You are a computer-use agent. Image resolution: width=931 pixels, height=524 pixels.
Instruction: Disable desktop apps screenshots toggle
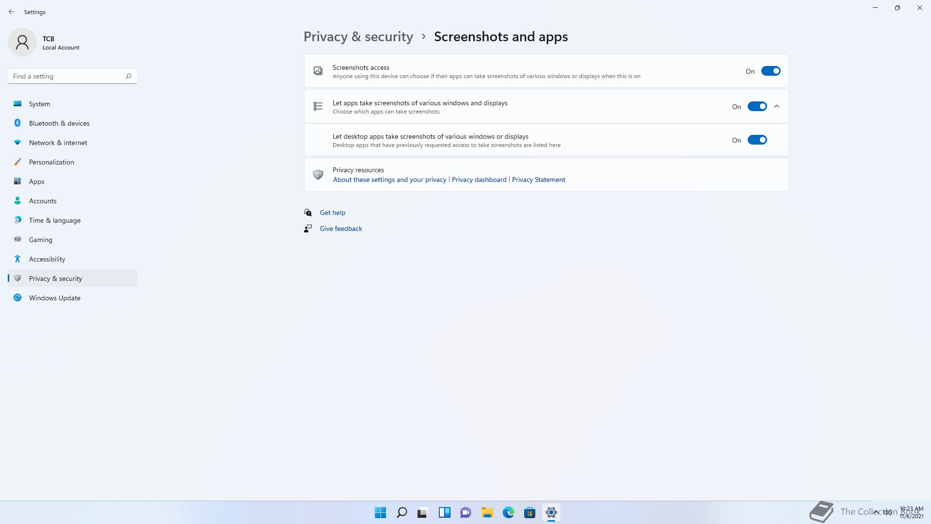point(757,140)
